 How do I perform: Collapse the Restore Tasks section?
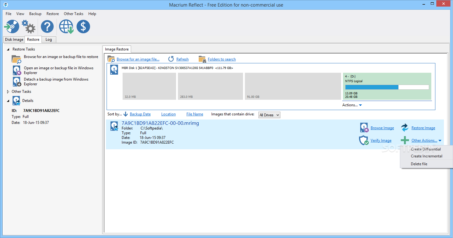pyautogui.click(x=8, y=49)
